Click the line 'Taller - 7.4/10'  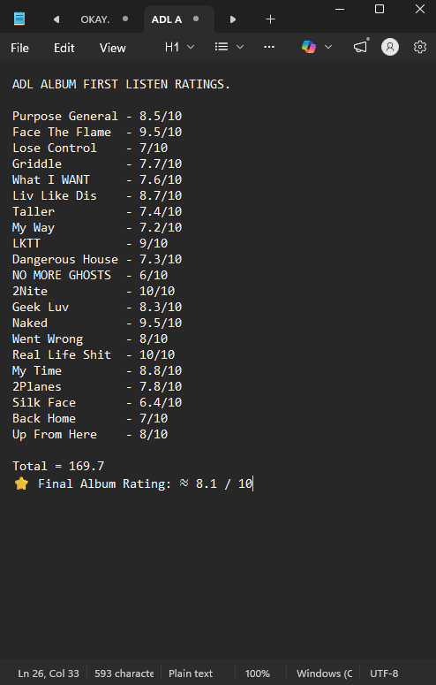coord(97,211)
